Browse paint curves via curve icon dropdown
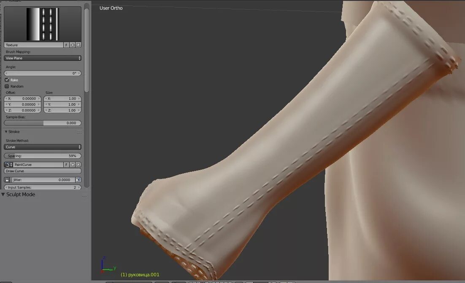This screenshot has height=283, width=465. pyautogui.click(x=8, y=165)
